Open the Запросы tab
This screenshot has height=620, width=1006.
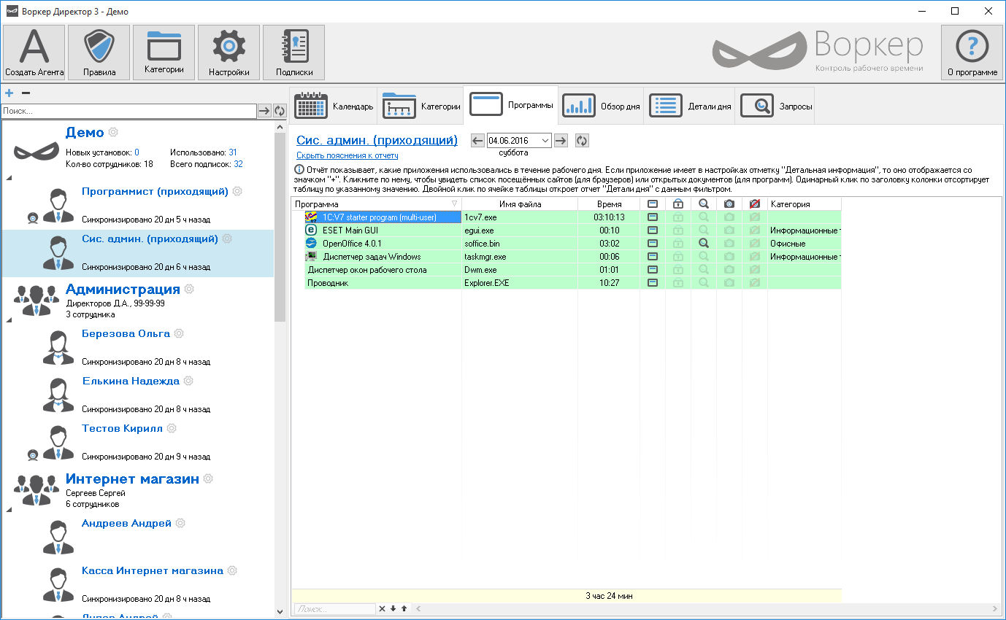coord(776,106)
